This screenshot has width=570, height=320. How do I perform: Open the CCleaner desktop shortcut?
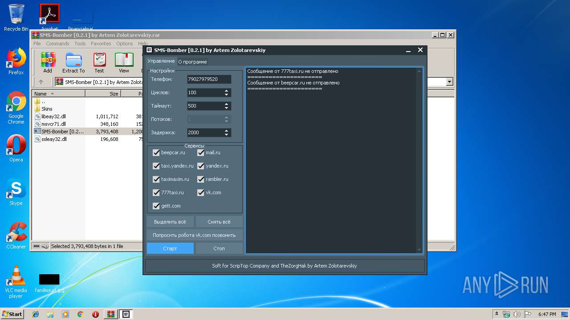(x=16, y=236)
